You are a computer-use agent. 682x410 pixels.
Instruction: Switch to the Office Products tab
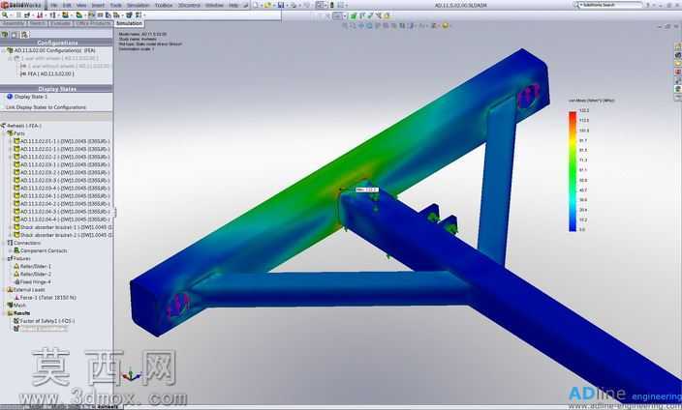pyautogui.click(x=94, y=23)
